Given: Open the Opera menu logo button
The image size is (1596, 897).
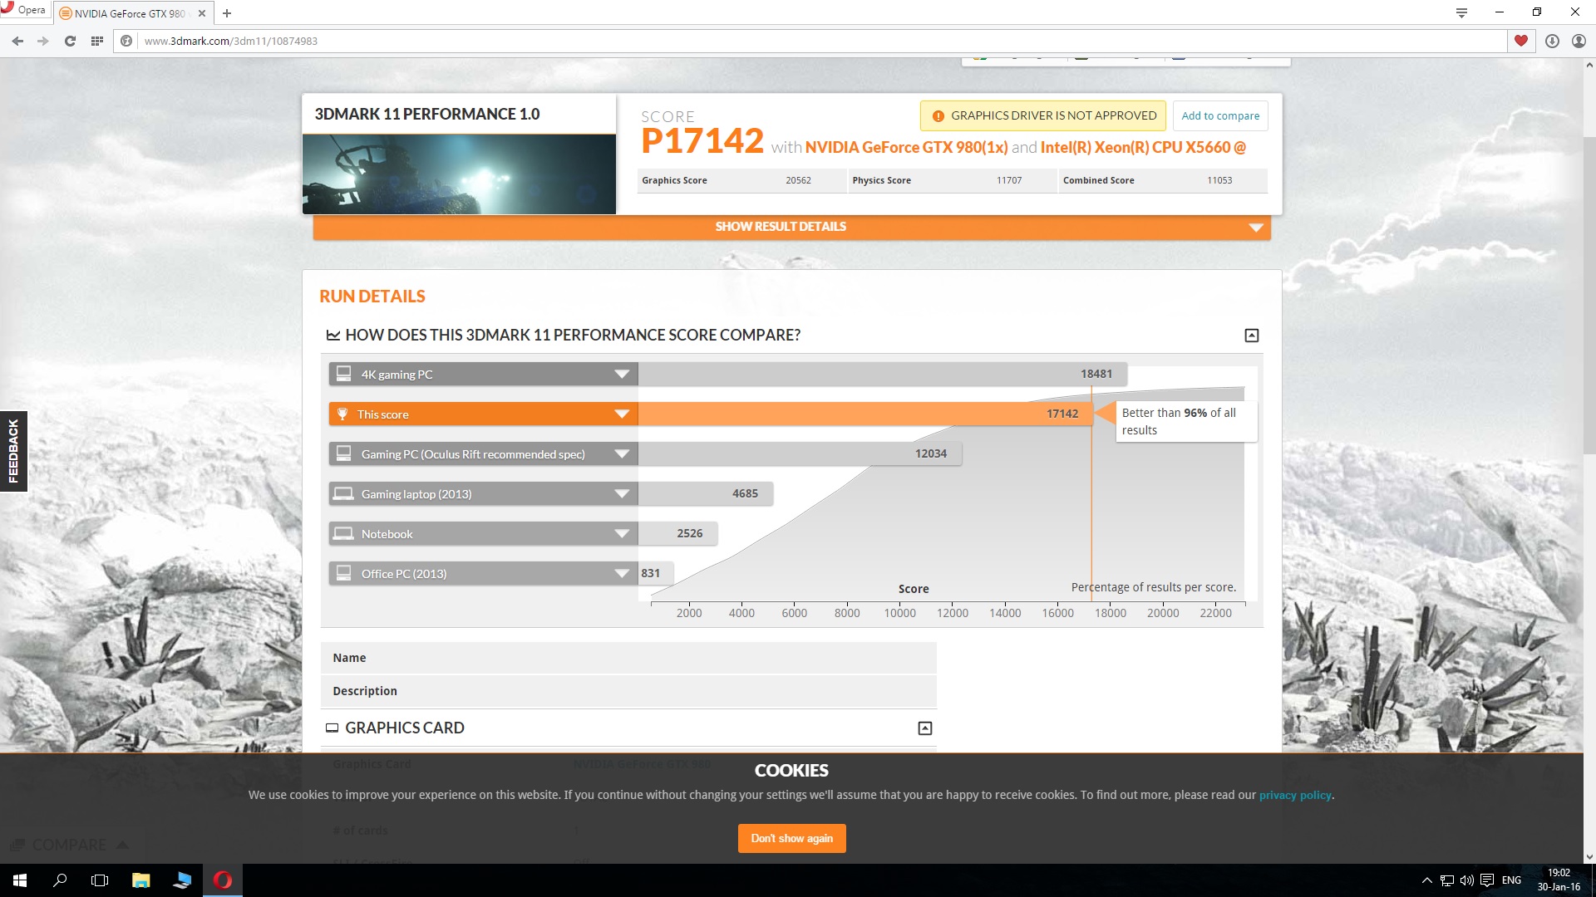Looking at the screenshot, I should coord(23,10).
